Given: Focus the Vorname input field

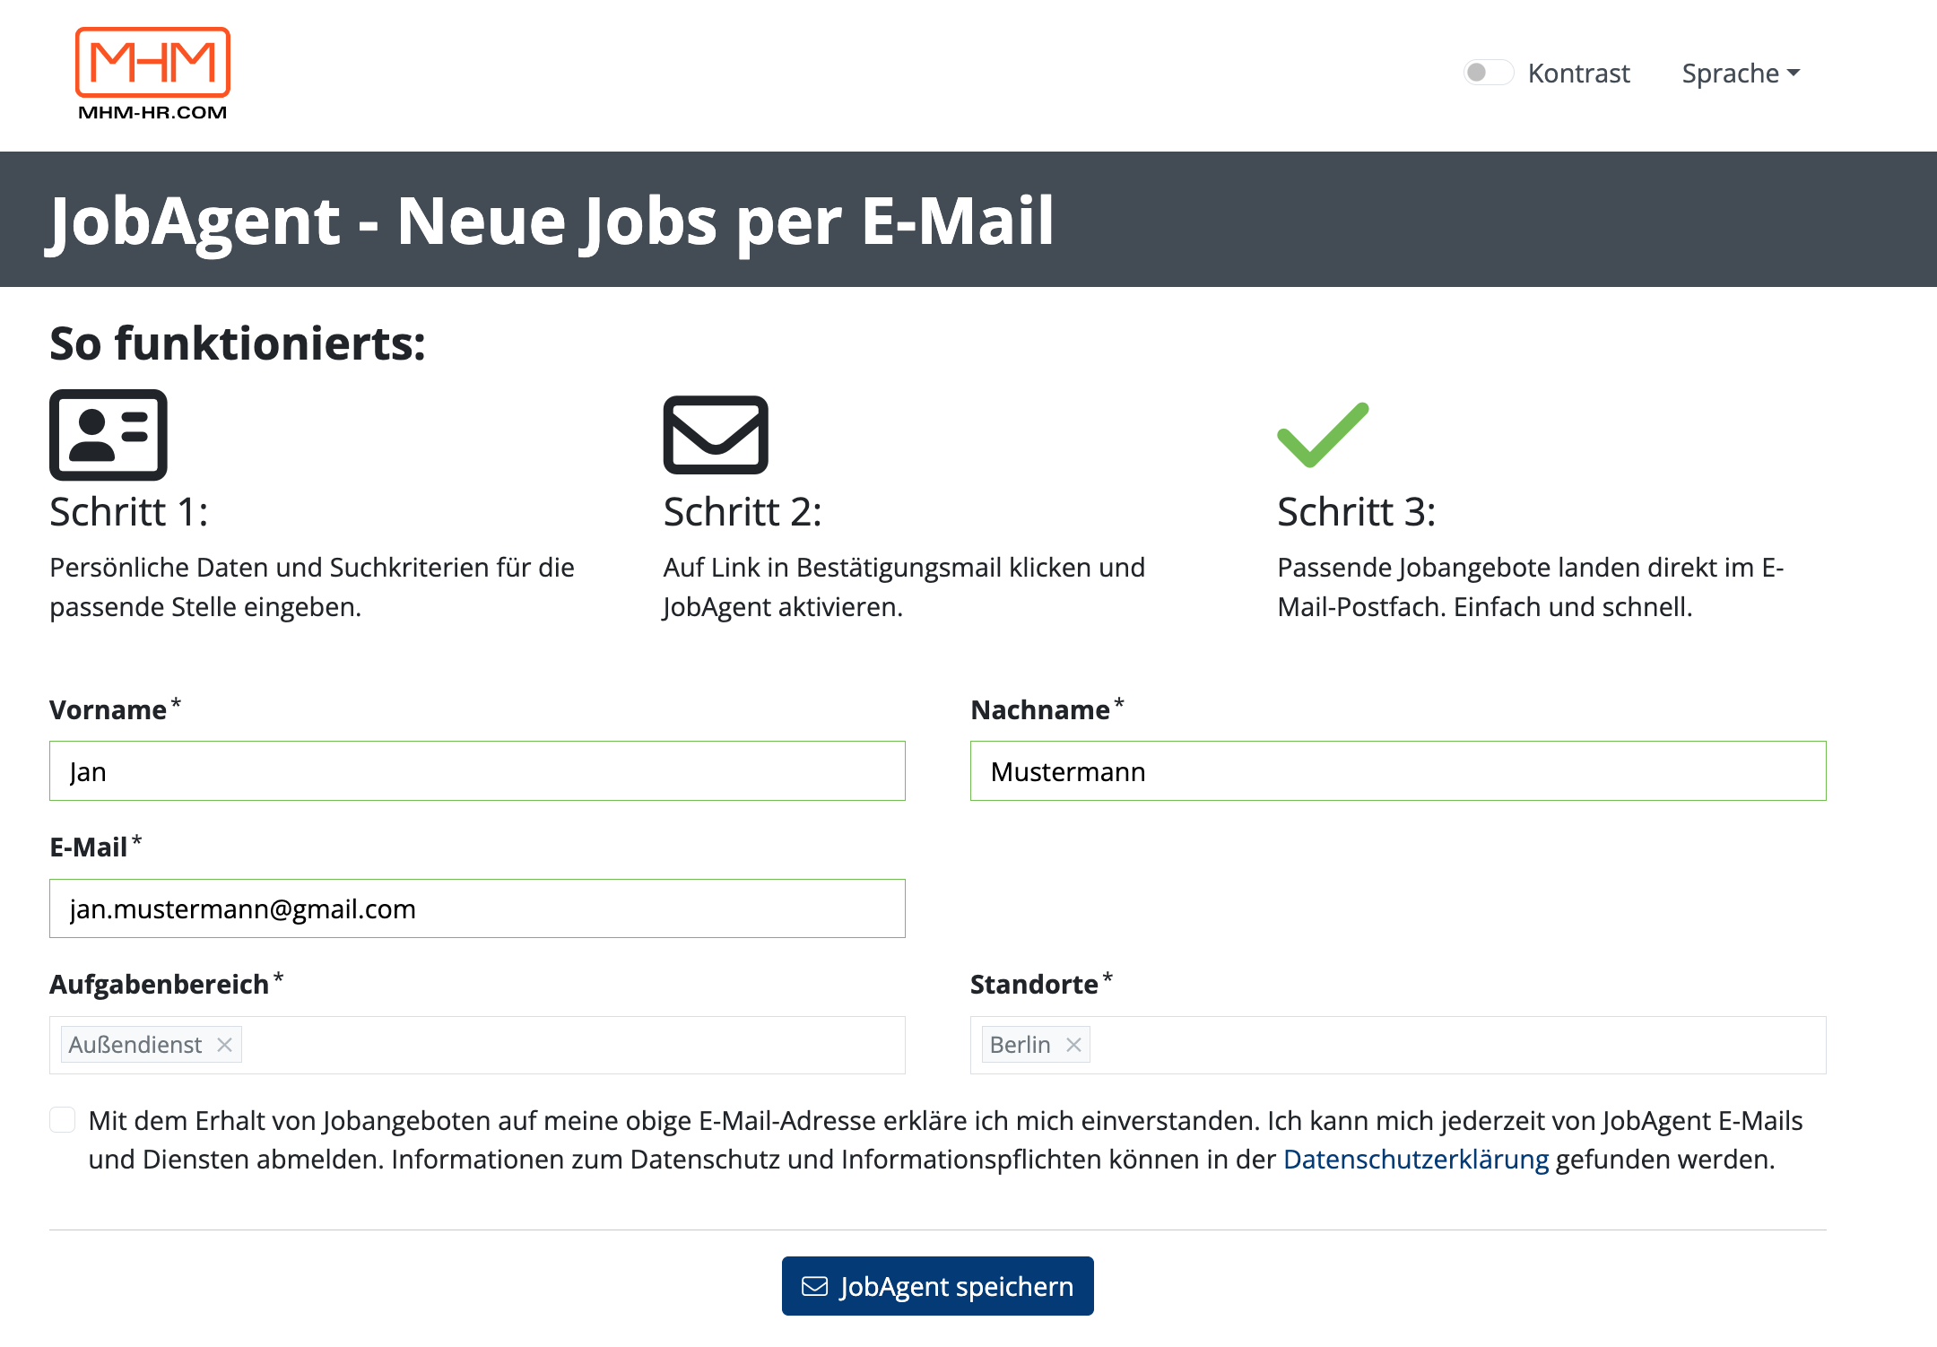Looking at the screenshot, I should click(x=477, y=771).
